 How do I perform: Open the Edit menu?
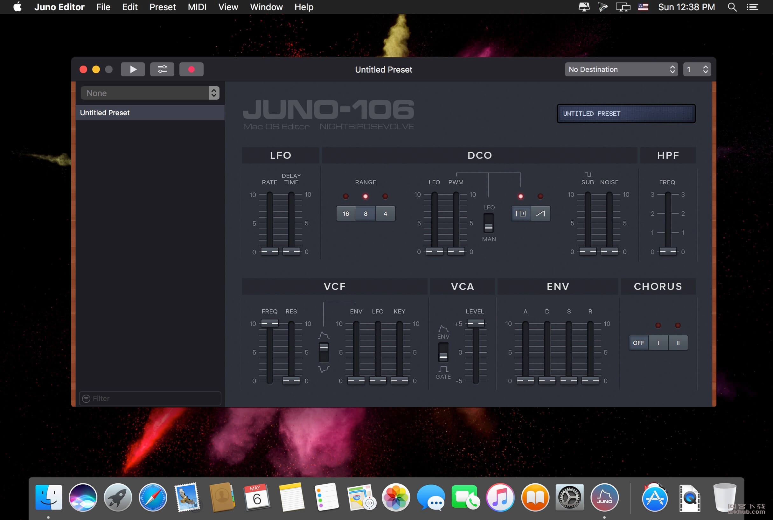(129, 7)
